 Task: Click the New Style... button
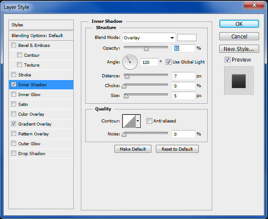[239, 49]
